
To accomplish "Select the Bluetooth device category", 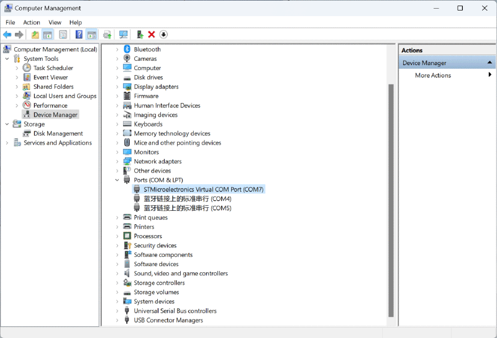I will pyautogui.click(x=147, y=50).
